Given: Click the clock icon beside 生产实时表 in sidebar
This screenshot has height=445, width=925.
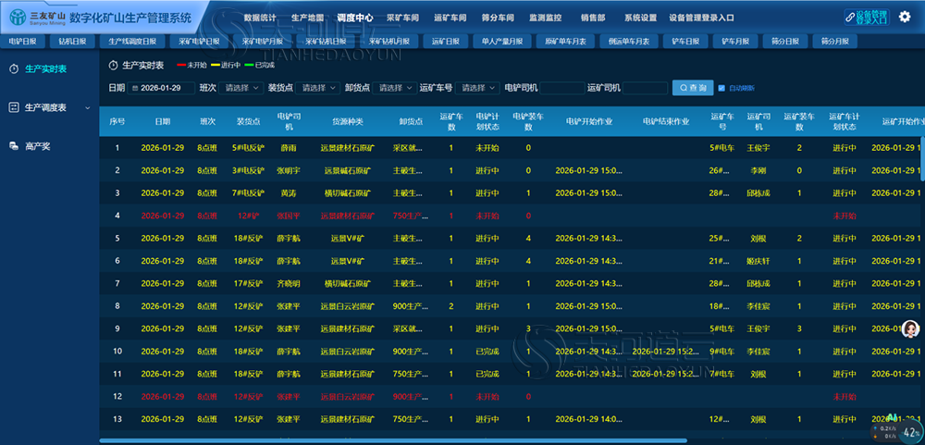Looking at the screenshot, I should (x=14, y=69).
